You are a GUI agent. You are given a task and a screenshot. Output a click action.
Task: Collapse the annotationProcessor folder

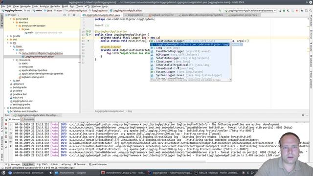(17, 26)
